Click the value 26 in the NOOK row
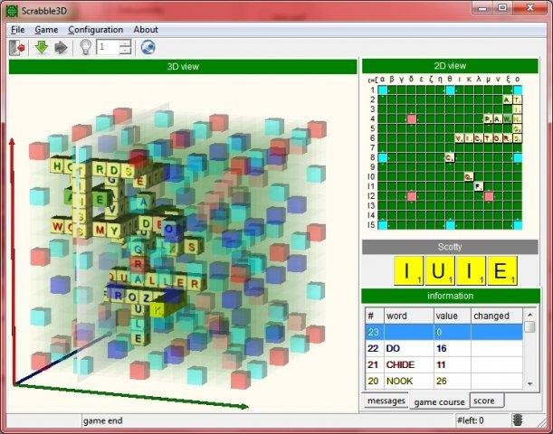The width and height of the screenshot is (553, 434). tap(441, 381)
